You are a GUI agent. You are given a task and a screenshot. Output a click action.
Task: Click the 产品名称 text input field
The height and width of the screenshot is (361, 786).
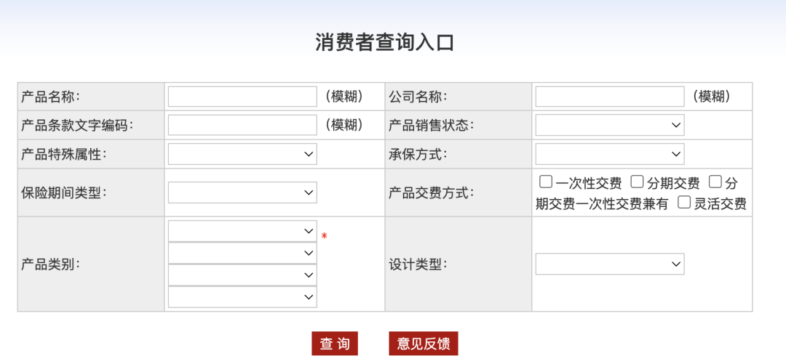(242, 97)
